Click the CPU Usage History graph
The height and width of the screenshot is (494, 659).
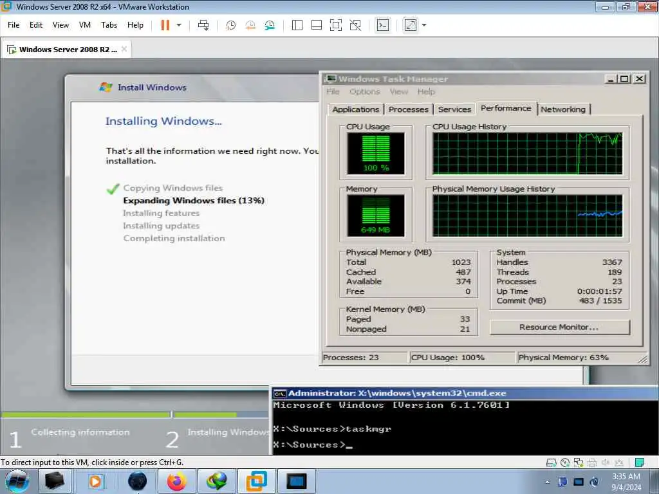pyautogui.click(x=528, y=153)
